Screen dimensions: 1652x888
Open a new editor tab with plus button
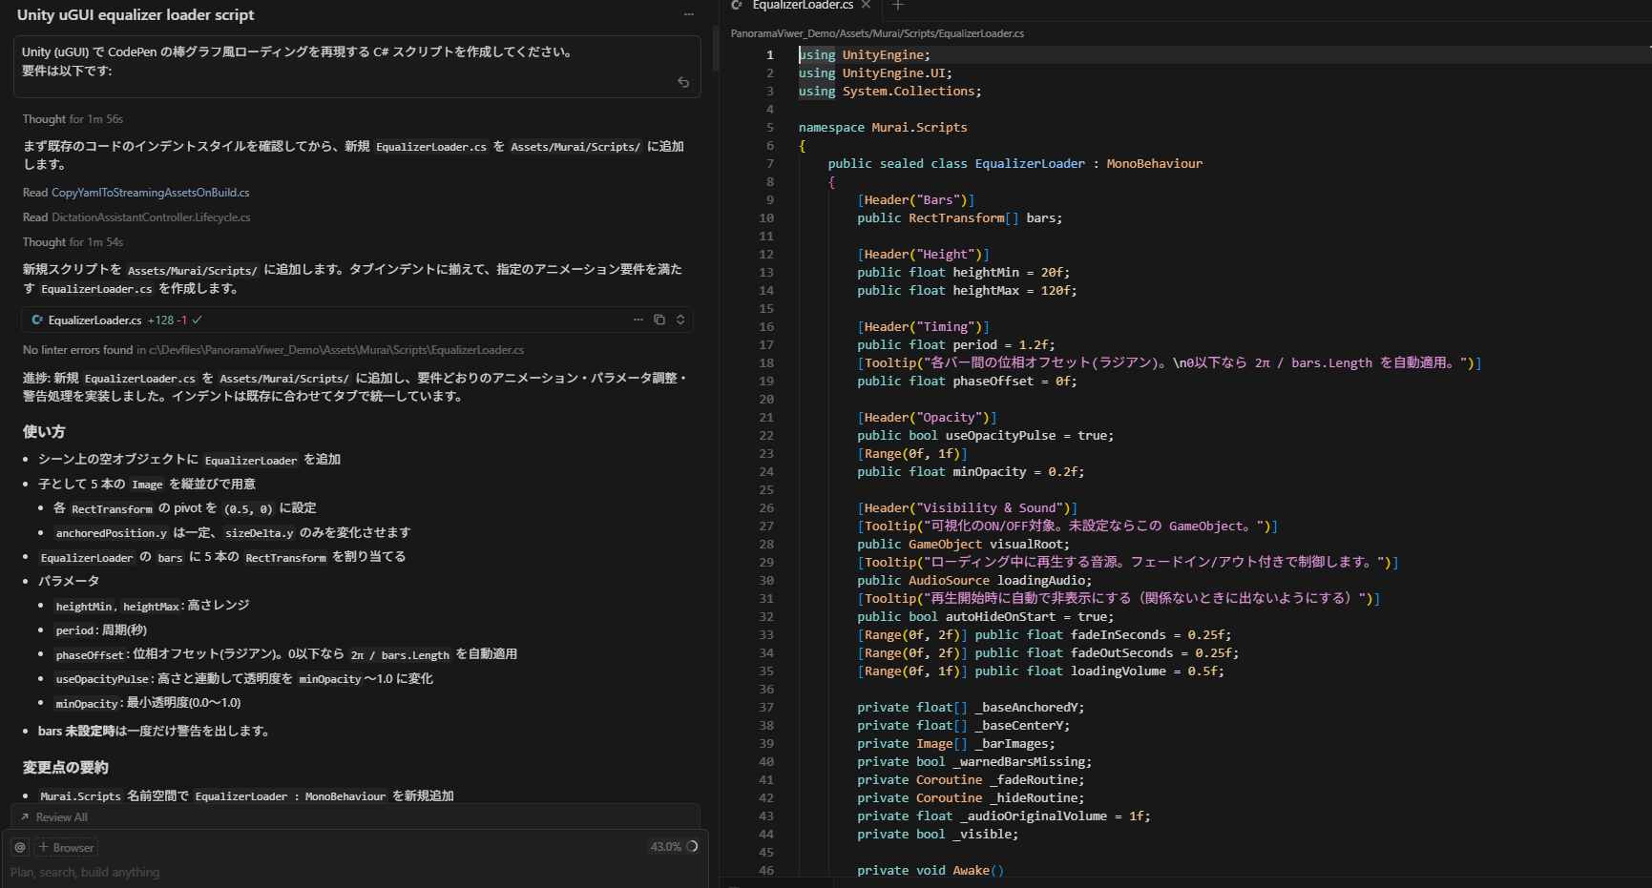point(897,7)
